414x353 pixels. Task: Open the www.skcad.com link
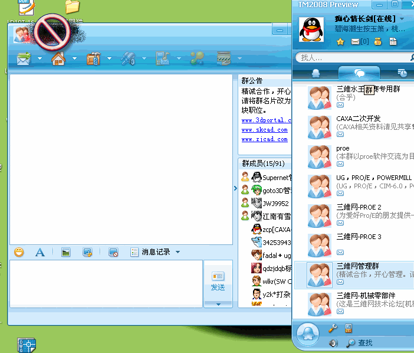pyautogui.click(x=265, y=130)
